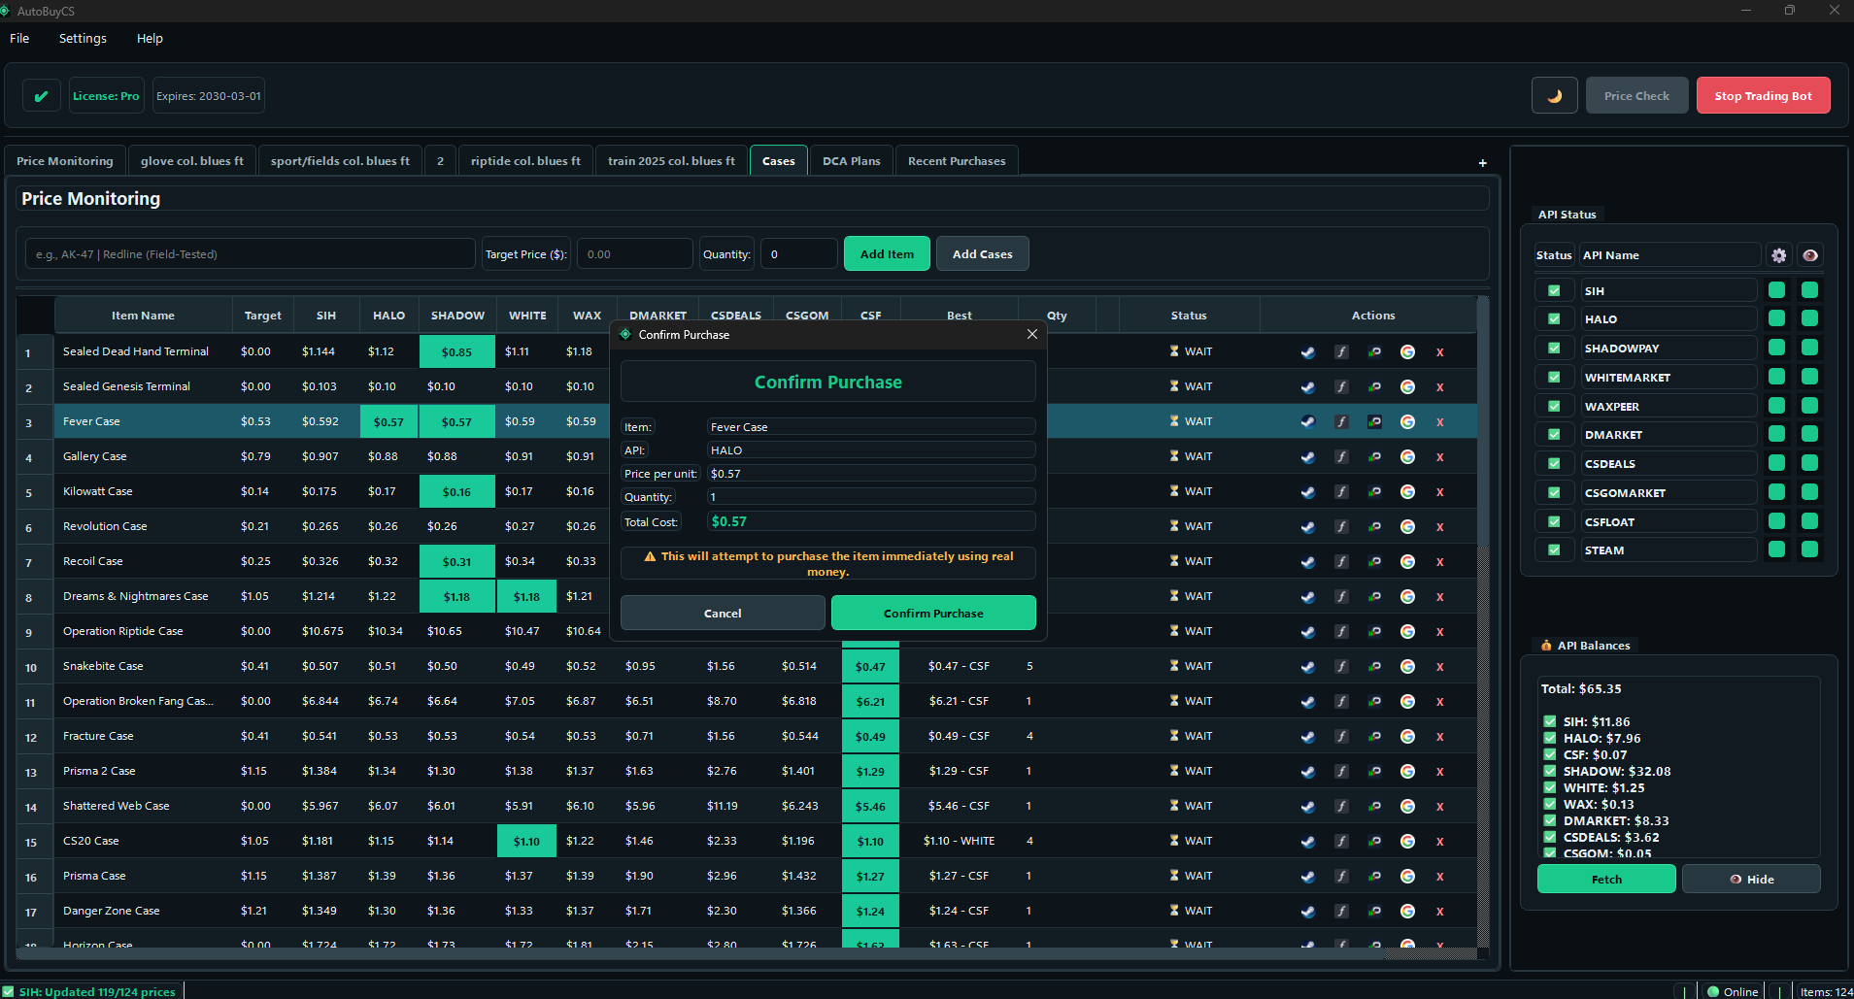The height and width of the screenshot is (999, 1854).
Task: Google search icon for Revolution Case row
Action: tap(1407, 526)
